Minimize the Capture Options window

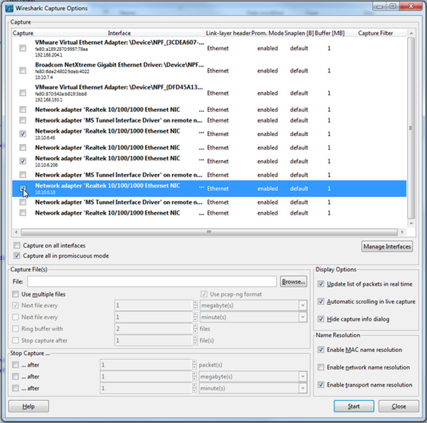[380, 6]
